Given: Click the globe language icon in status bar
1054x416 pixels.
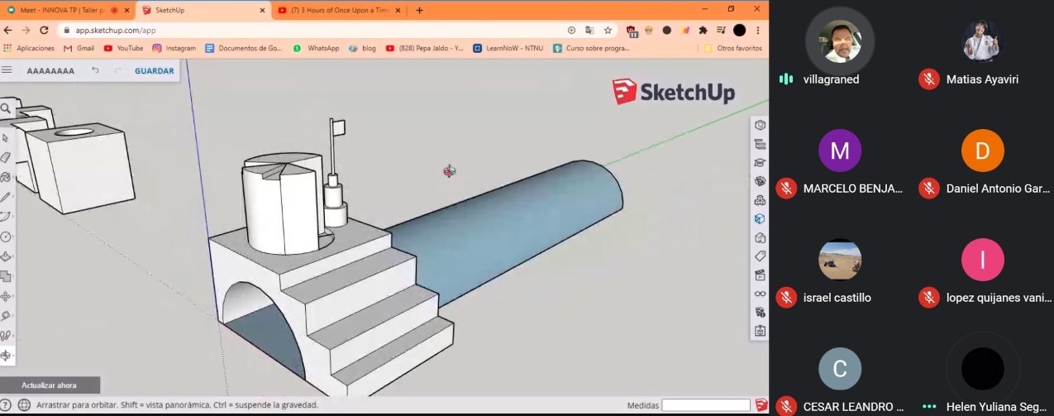Looking at the screenshot, I should click(x=24, y=405).
